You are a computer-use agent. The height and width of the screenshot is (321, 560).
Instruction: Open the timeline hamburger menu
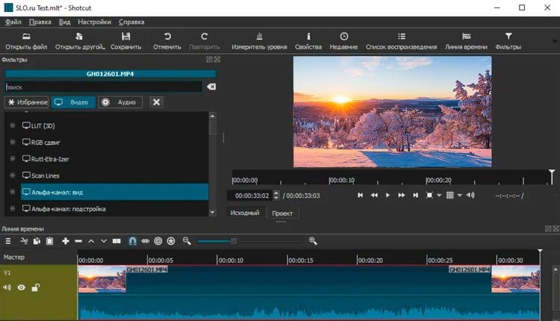[x=8, y=241]
